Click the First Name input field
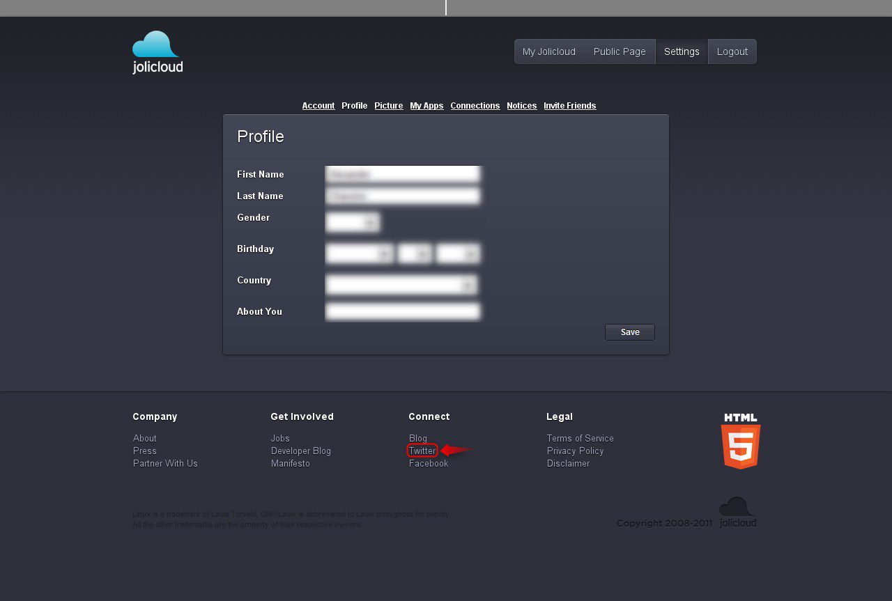 point(403,174)
